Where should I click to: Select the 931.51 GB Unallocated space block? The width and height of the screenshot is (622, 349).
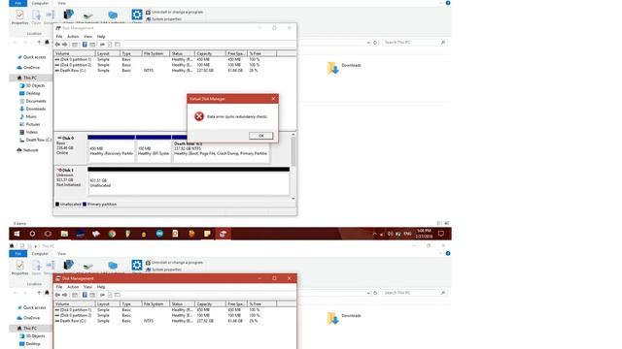tap(189, 181)
